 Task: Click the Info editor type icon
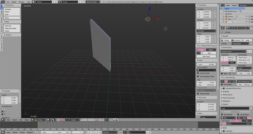click(x=3, y=2)
